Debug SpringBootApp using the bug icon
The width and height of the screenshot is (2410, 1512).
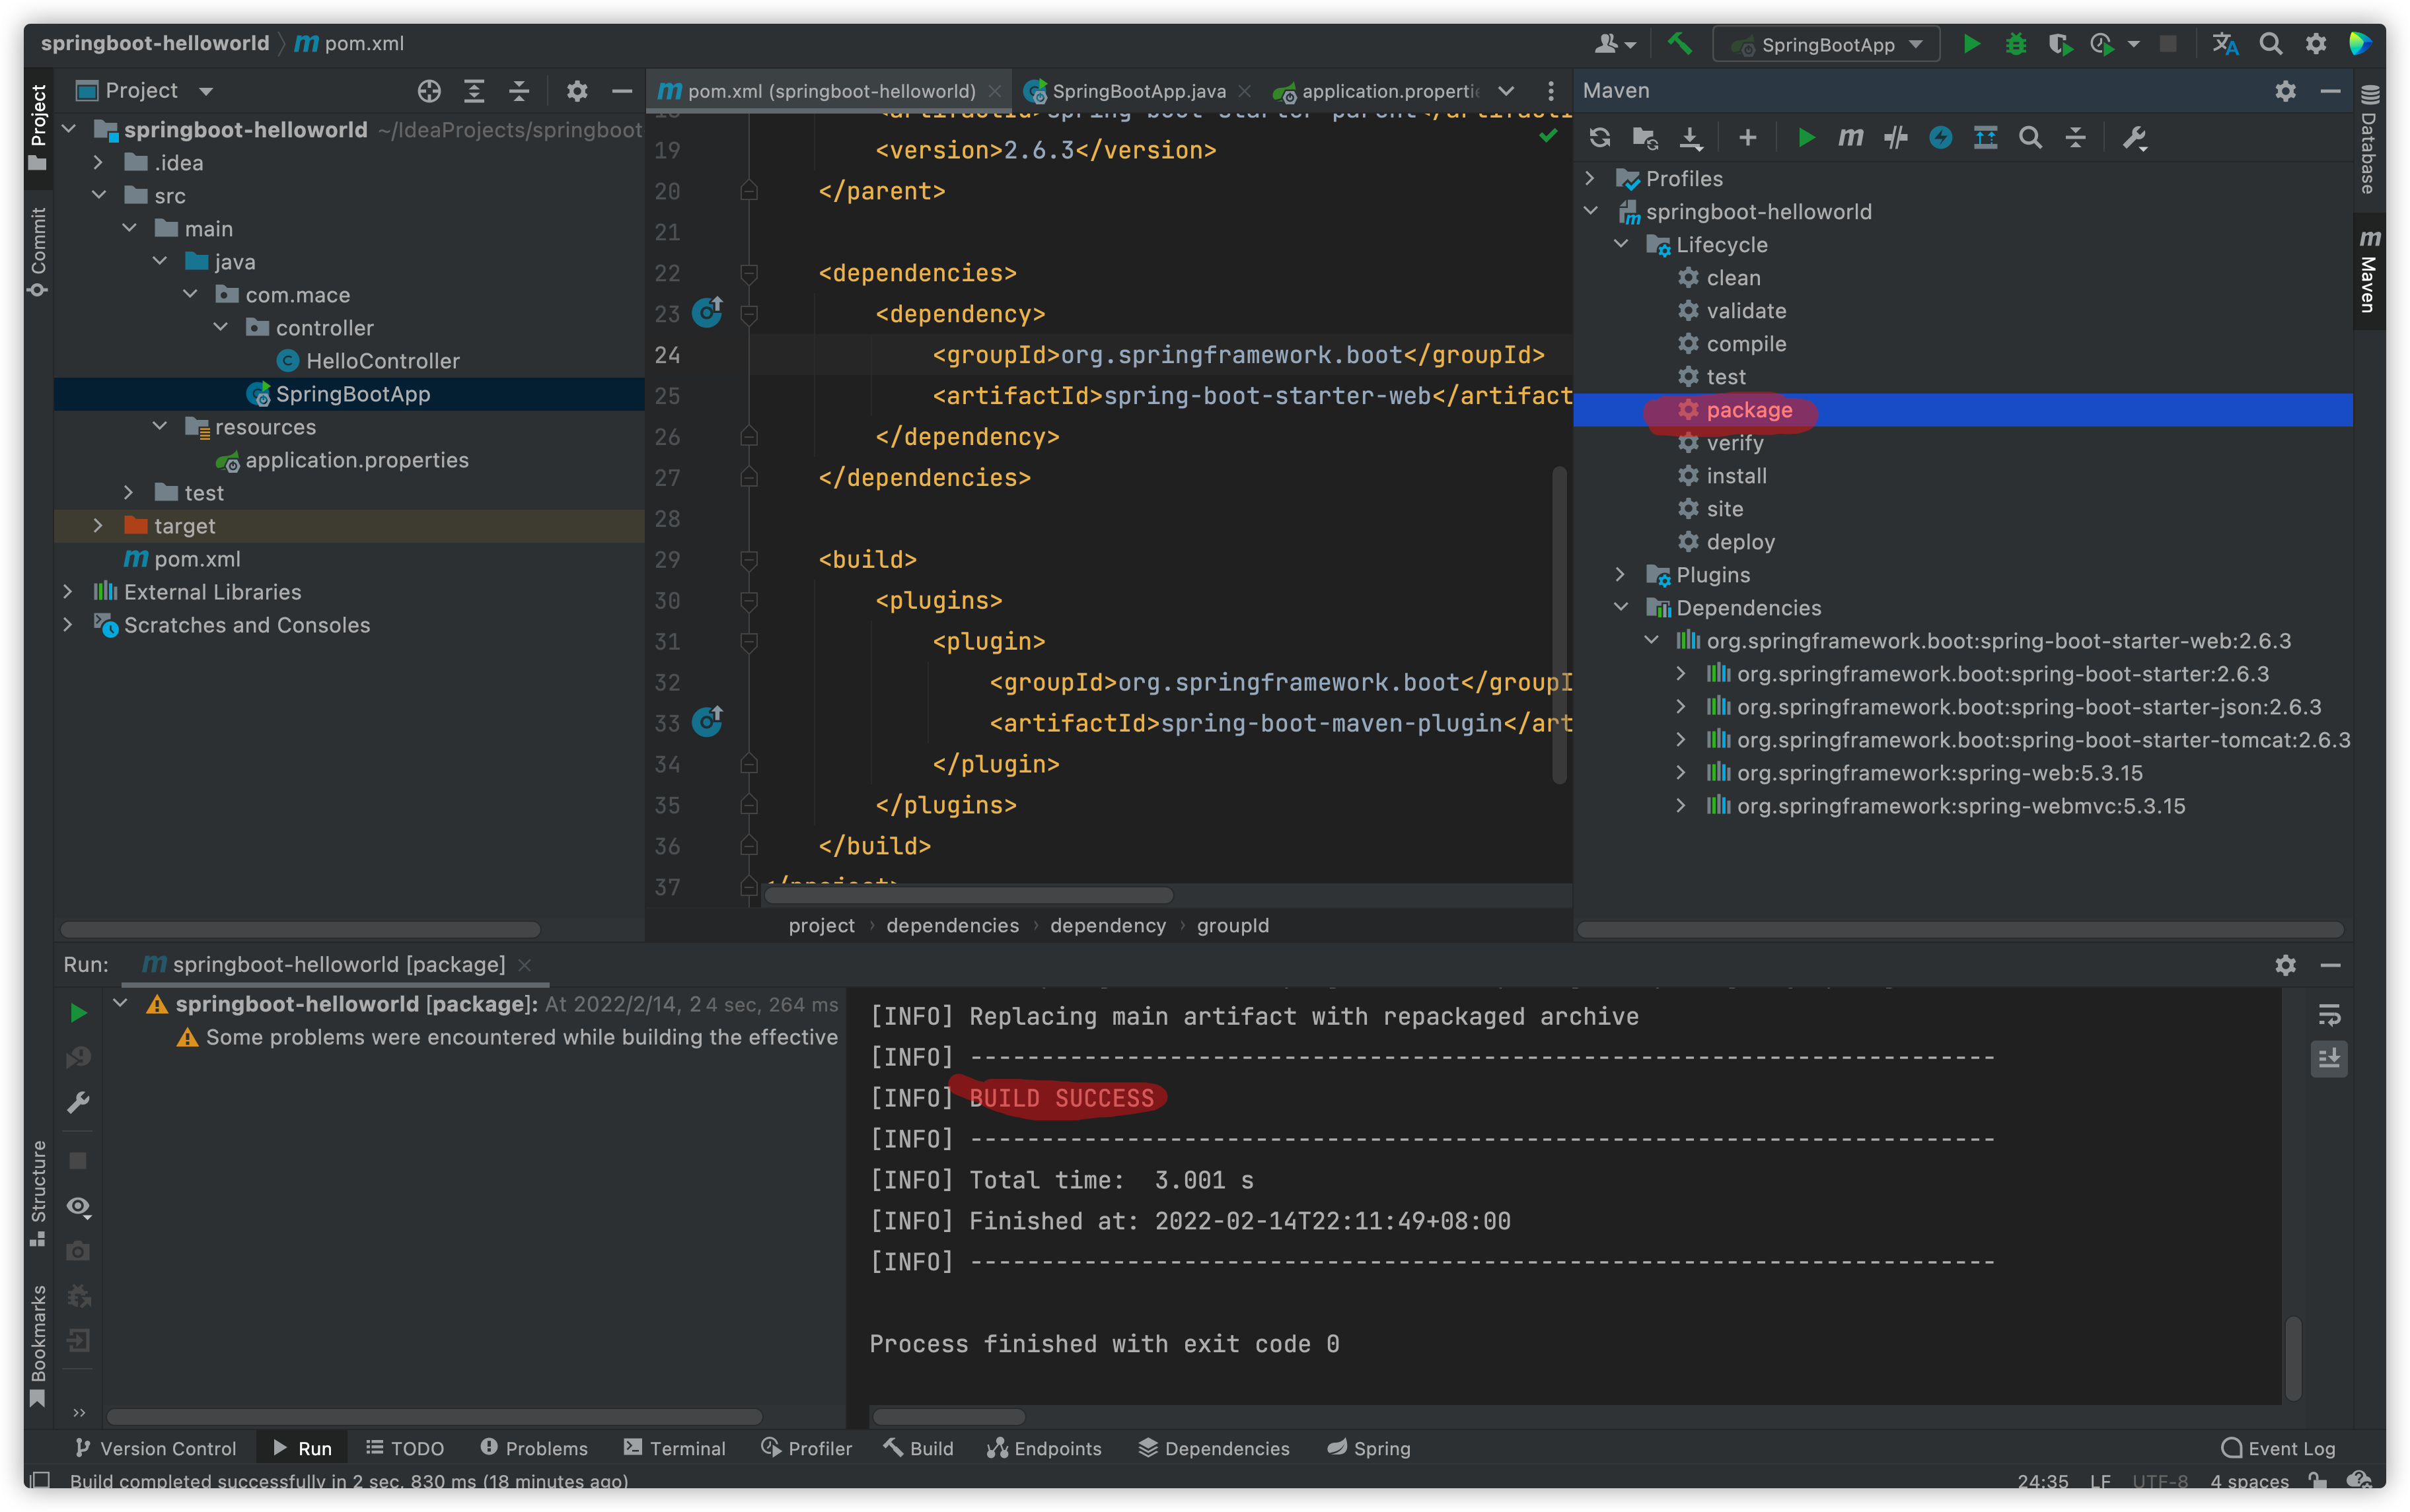pos(2017,43)
